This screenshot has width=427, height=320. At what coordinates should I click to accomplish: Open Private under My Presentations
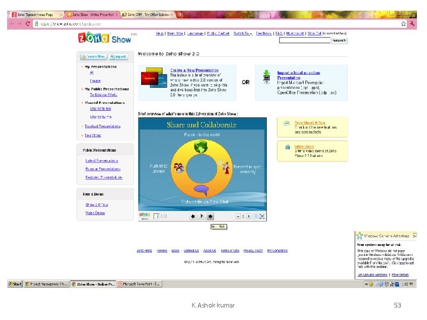pos(95,81)
